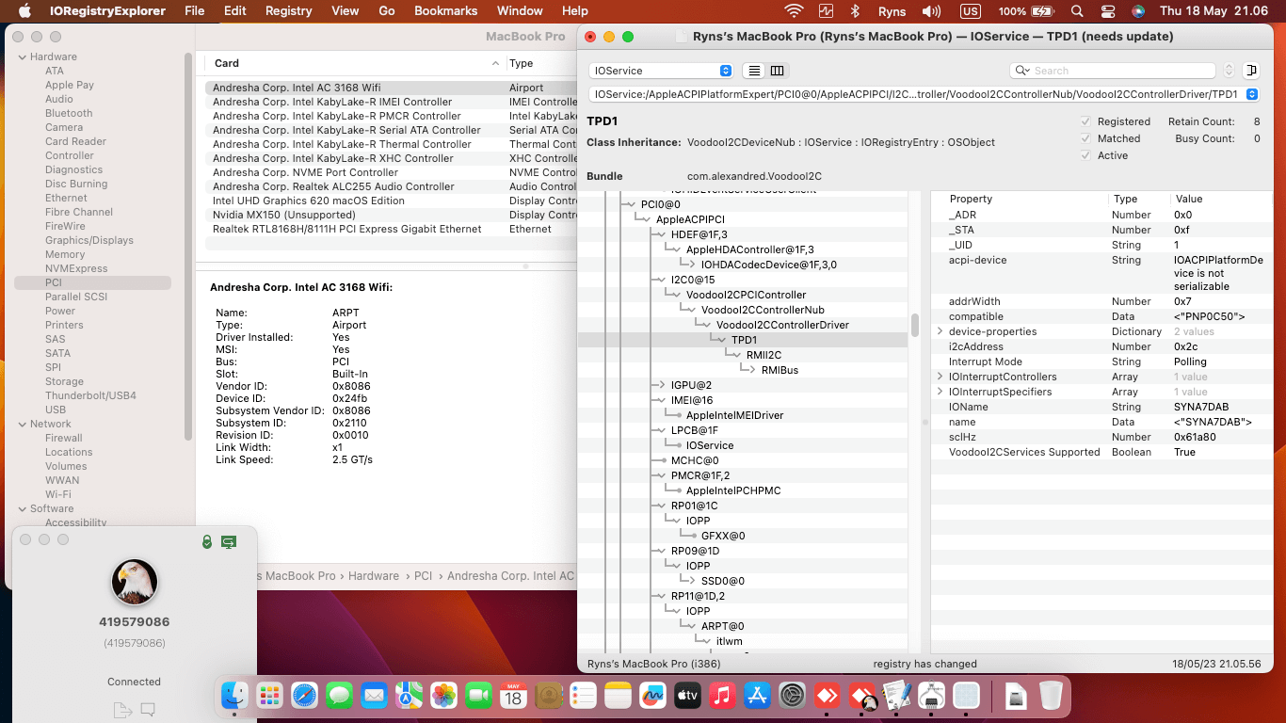The width and height of the screenshot is (1286, 723).
Task: Expand the IOInterruptControllers array row
Action: coord(940,377)
